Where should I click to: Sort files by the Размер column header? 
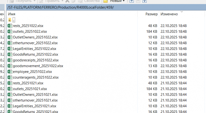(152, 14)
